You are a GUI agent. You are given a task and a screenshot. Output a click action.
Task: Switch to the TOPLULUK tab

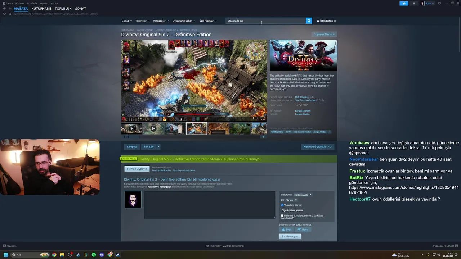click(63, 9)
